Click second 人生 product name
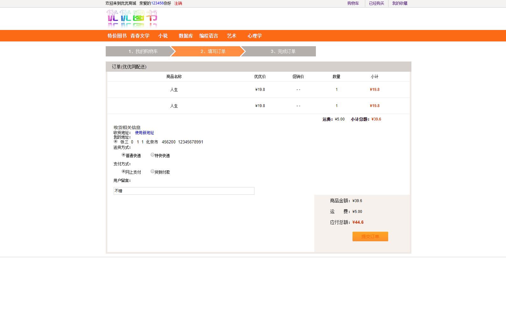 pos(174,106)
